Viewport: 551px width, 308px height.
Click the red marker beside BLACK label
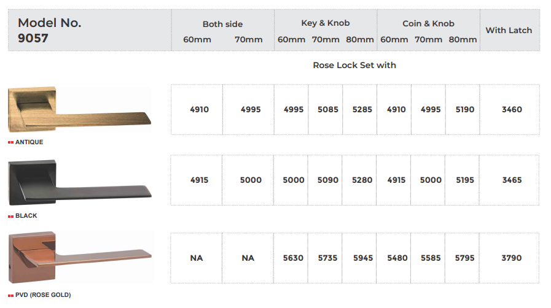(10, 216)
